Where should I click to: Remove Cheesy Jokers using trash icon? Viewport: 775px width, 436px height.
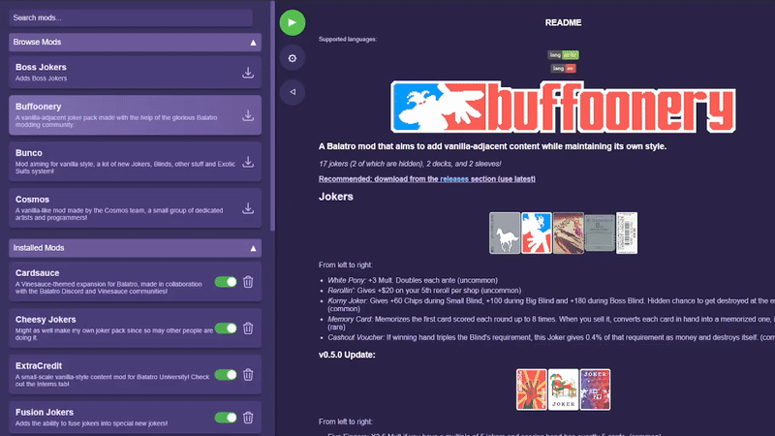coord(248,328)
